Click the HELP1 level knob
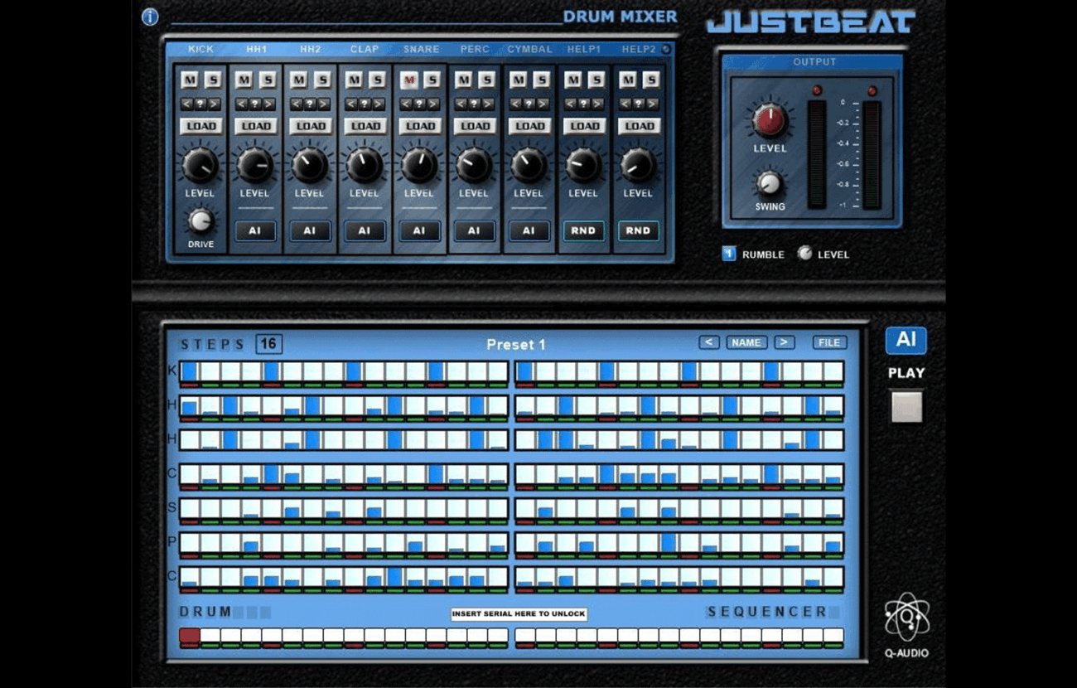 tap(583, 166)
